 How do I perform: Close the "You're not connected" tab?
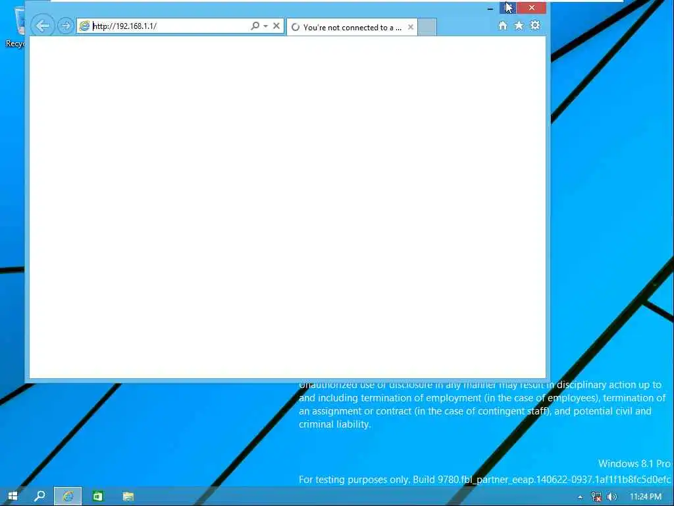click(x=411, y=27)
